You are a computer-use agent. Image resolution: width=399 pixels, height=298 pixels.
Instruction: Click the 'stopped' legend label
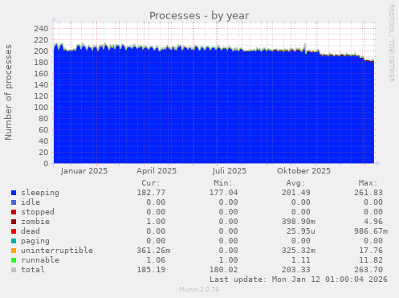click(x=38, y=212)
